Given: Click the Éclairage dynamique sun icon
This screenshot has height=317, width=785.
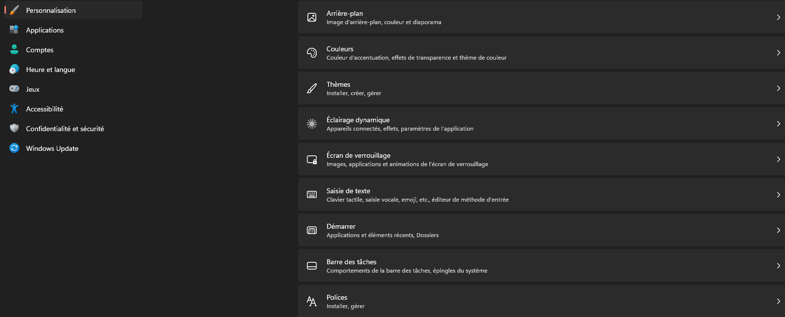Looking at the screenshot, I should [312, 124].
